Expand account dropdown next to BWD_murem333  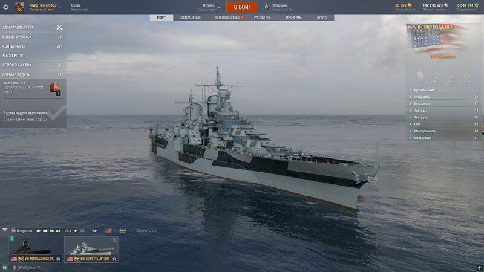[x=60, y=7]
